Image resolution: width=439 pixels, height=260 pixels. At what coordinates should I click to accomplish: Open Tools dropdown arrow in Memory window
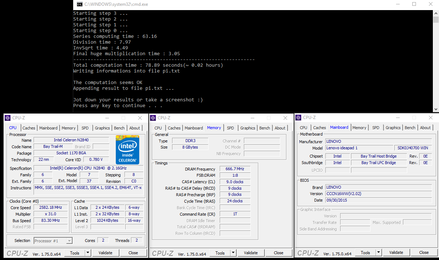pos(233,253)
